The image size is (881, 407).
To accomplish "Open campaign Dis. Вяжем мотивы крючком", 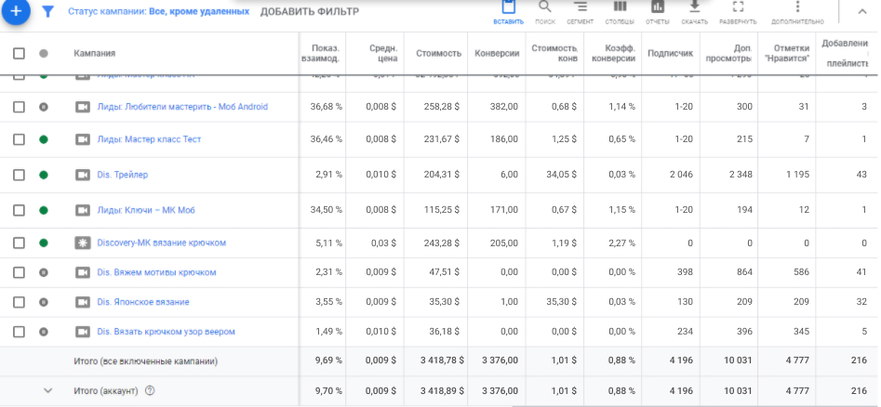I will (156, 272).
